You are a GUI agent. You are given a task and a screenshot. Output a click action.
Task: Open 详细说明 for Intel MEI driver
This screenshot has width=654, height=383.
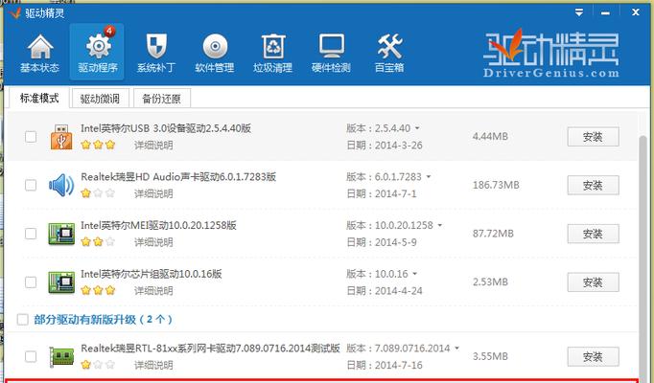click(153, 242)
